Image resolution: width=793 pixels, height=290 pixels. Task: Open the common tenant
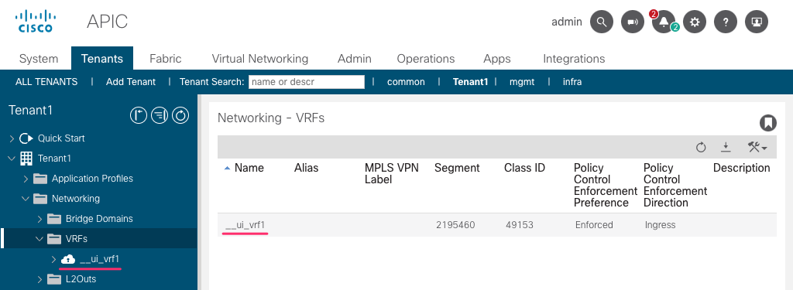pos(406,82)
